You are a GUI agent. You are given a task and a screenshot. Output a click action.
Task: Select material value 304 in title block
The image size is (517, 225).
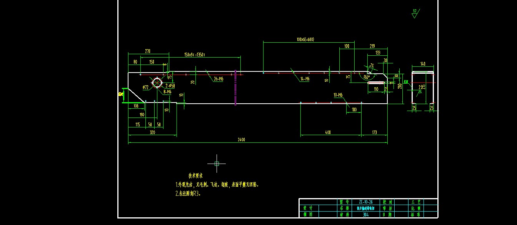pos(366,215)
